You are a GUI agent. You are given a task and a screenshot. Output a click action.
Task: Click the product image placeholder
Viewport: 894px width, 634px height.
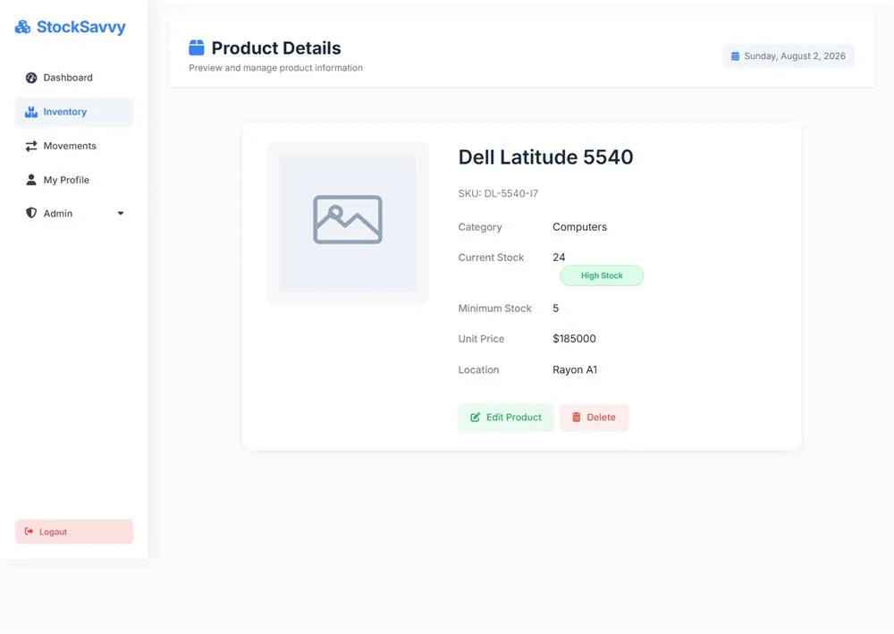348,223
